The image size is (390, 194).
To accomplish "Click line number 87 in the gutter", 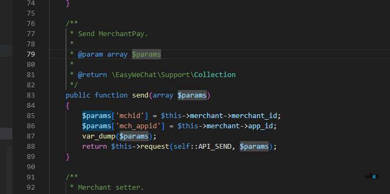I will (31, 136).
